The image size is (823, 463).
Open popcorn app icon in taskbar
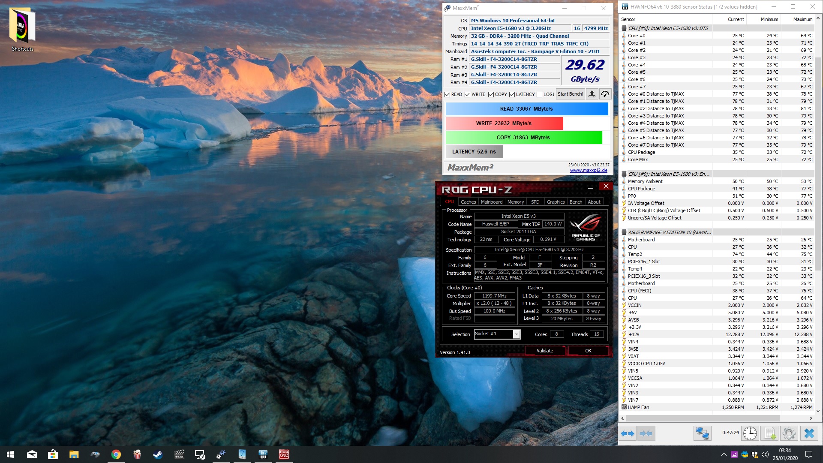(137, 454)
